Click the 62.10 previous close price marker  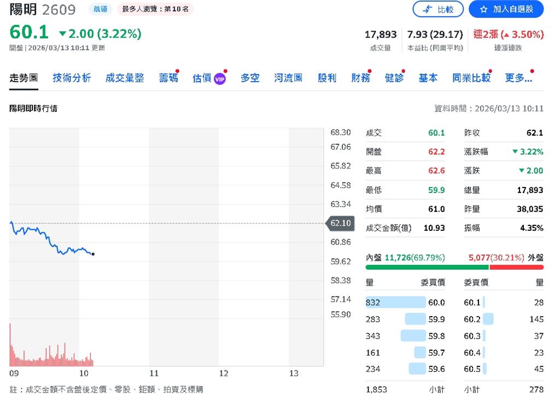pyautogui.click(x=341, y=223)
